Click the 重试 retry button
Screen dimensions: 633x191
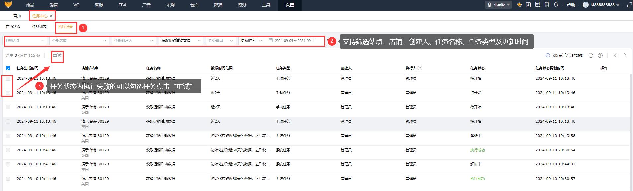pyautogui.click(x=57, y=56)
